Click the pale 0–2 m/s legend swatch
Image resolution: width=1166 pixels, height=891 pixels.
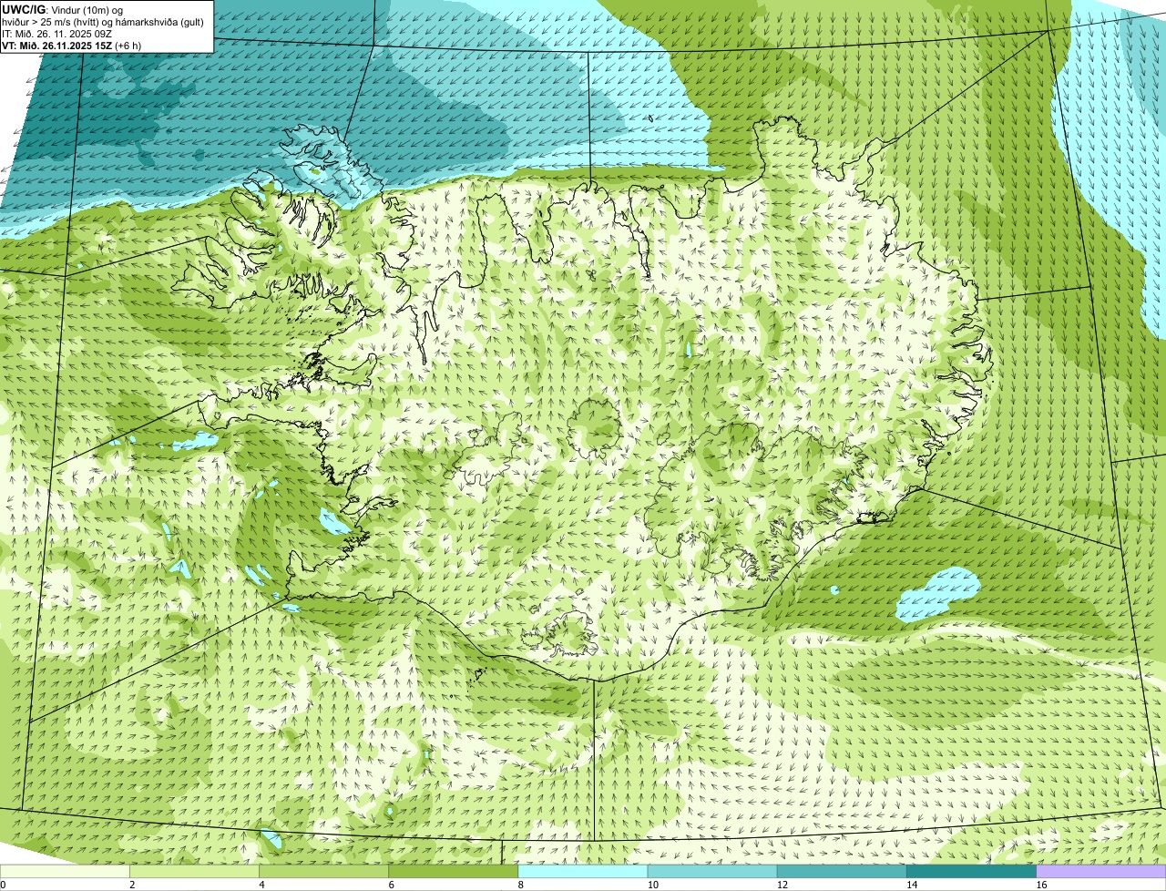[65, 872]
